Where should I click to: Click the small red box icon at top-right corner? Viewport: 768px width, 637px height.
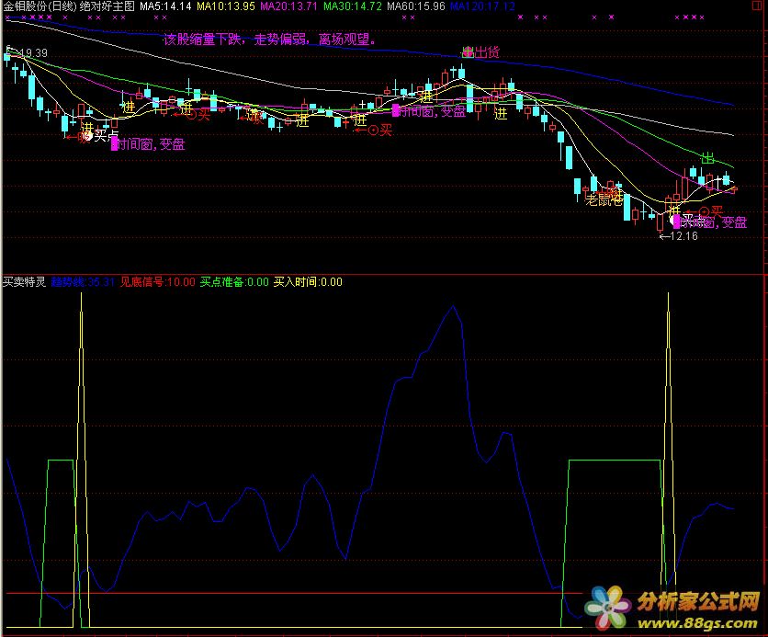point(759,6)
